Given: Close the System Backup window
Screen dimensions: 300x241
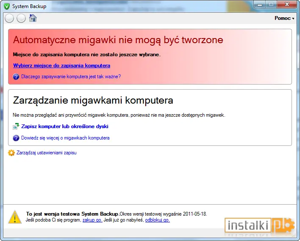Looking at the screenshot, I should pyautogui.click(x=286, y=5).
